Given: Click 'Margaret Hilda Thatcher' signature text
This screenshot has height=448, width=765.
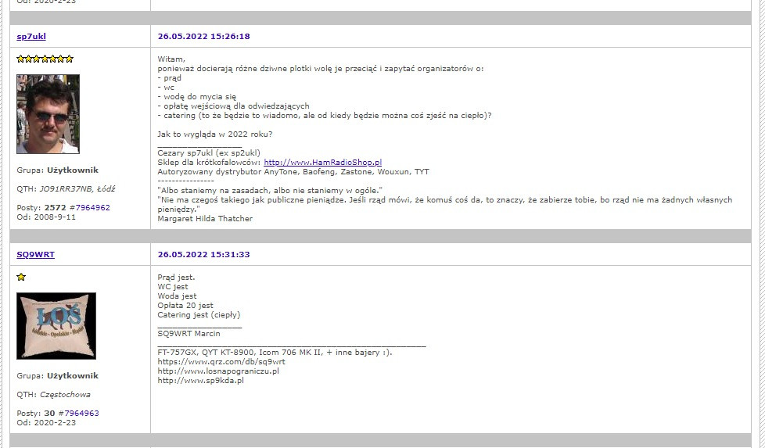Looking at the screenshot, I should coord(205,219).
